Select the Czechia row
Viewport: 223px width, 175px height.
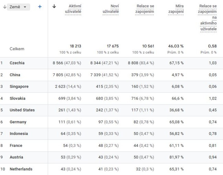pyautogui.click(x=111, y=63)
